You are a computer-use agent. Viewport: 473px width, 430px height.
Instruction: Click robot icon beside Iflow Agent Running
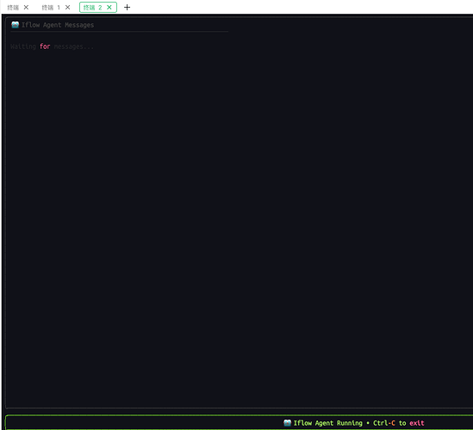(287, 423)
